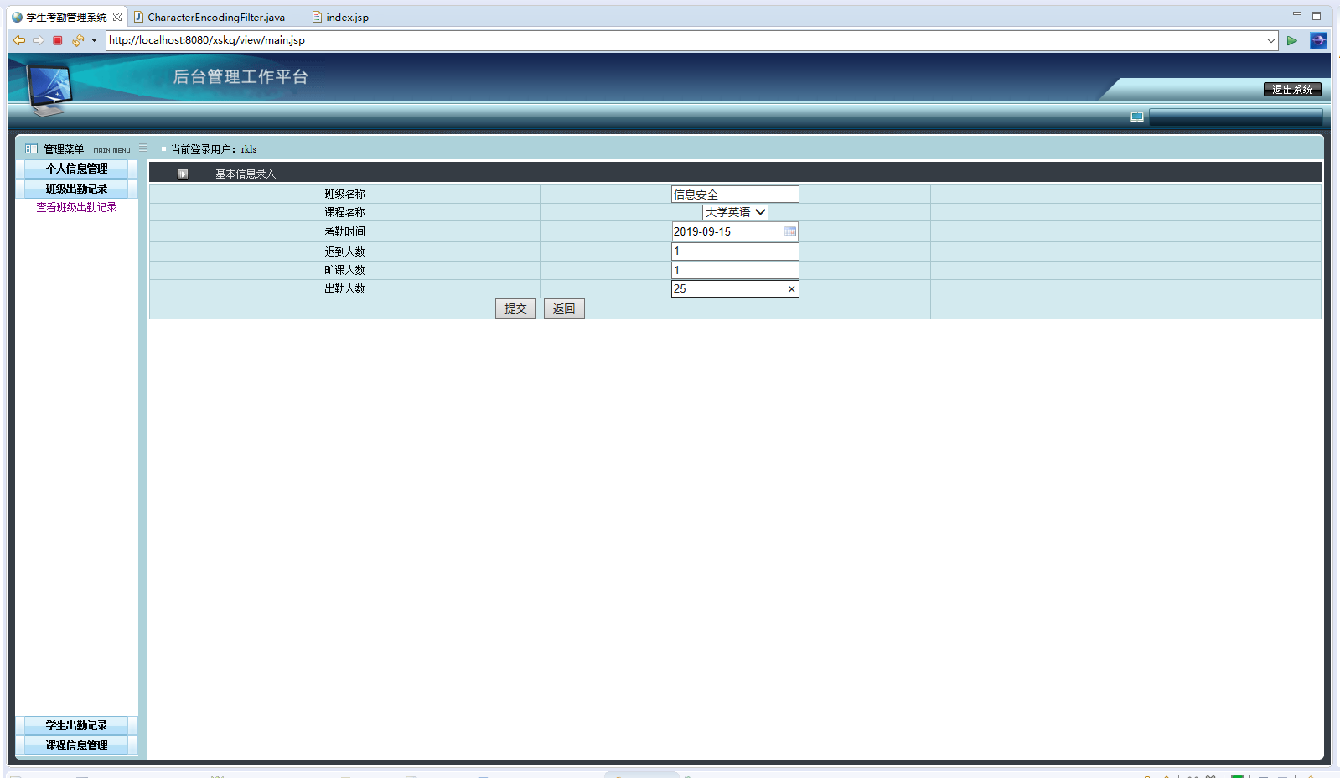
Task: Clear the 出勤人数 field with the X
Action: click(x=791, y=289)
